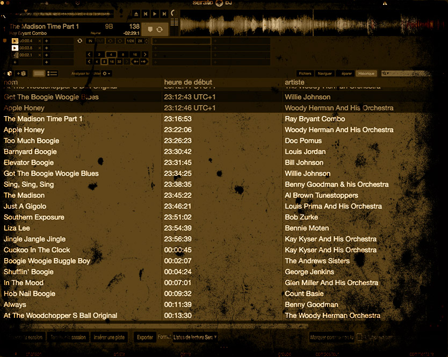Sort by artiste column header
Viewport: 448px width, 357px height.
pos(294,82)
